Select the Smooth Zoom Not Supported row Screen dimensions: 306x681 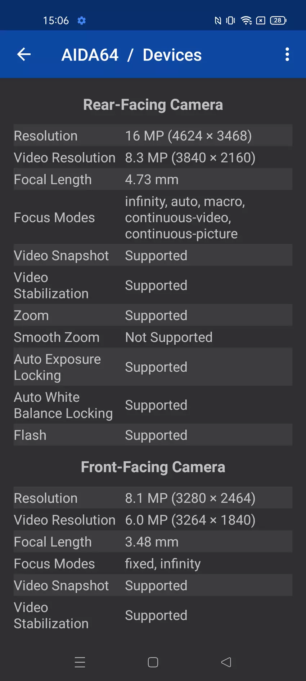coord(153,337)
